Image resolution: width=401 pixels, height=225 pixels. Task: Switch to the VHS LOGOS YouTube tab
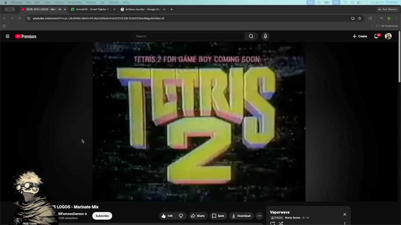(41, 9)
